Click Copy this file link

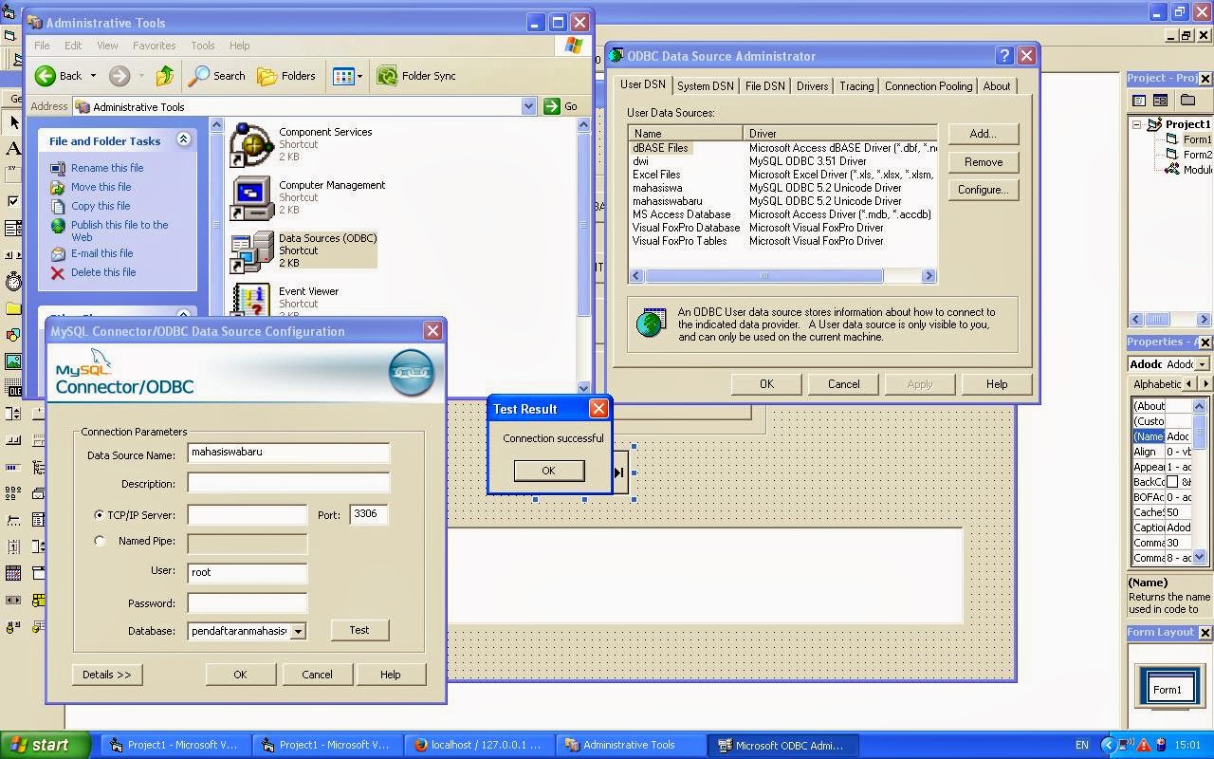click(101, 206)
